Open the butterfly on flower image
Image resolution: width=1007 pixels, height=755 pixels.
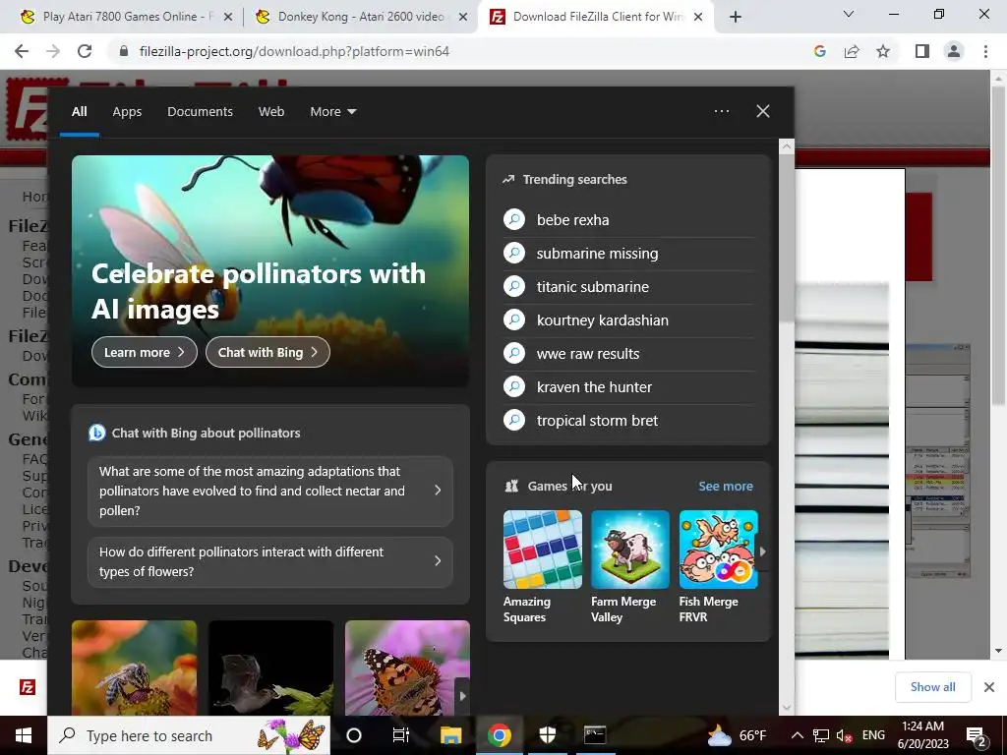coord(407,668)
